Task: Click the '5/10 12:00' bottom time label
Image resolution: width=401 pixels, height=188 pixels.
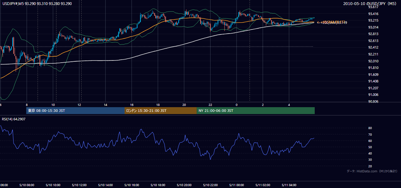Action: (79, 185)
